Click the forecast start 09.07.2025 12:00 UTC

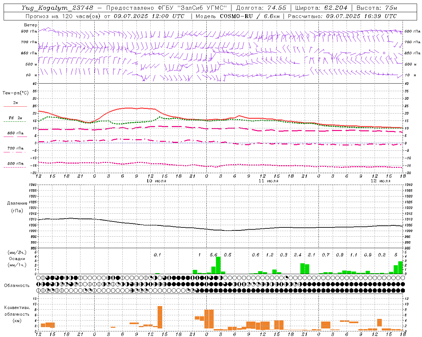click(149, 16)
